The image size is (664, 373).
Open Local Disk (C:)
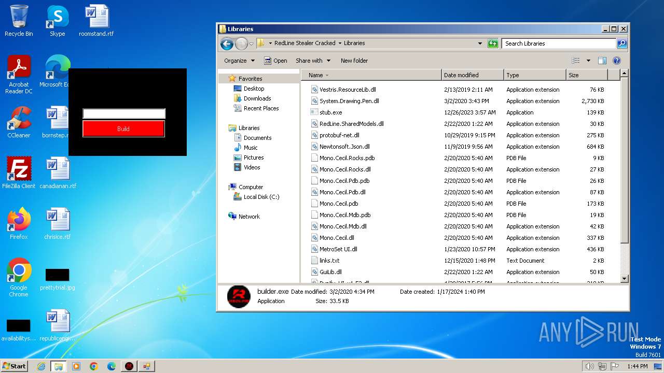tap(261, 197)
